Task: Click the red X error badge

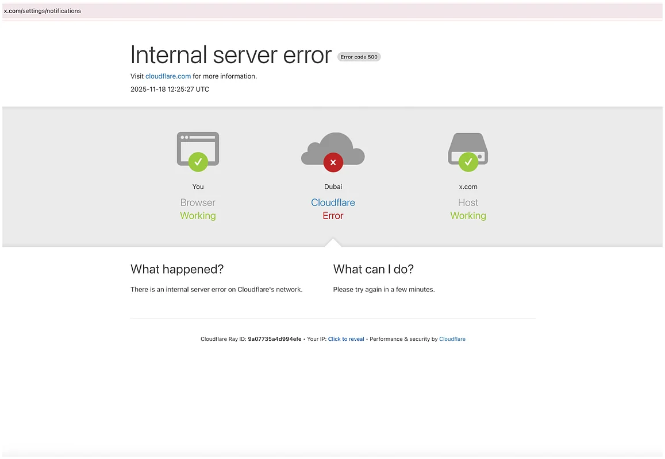Action: coord(333,162)
